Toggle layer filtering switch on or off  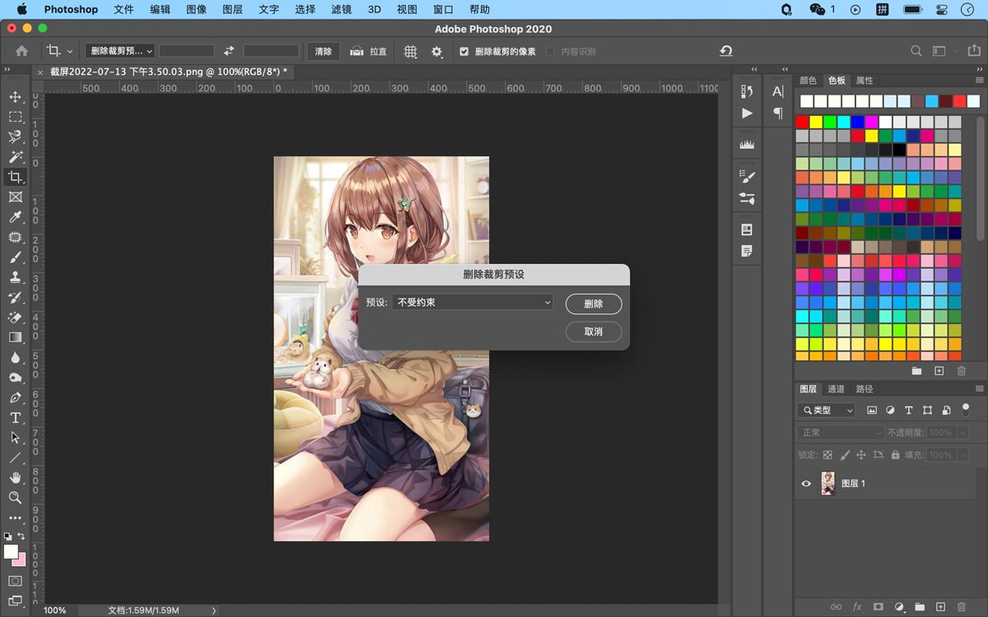click(x=966, y=409)
